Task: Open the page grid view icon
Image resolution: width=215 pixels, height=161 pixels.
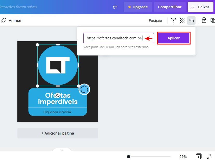Action: [x=198, y=157]
